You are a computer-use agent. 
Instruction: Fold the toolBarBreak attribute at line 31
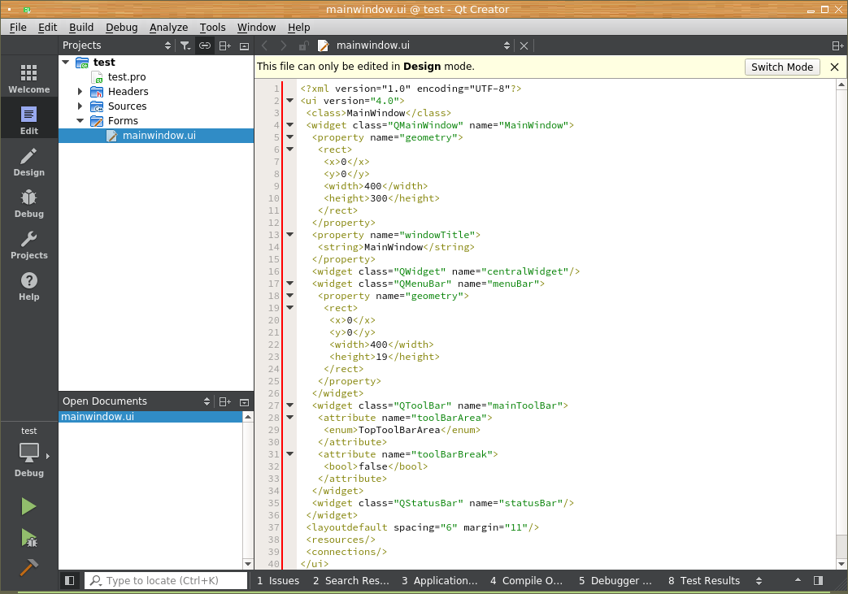coord(290,454)
